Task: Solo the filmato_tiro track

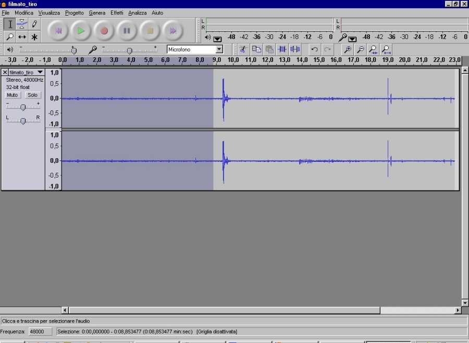Action: point(32,95)
